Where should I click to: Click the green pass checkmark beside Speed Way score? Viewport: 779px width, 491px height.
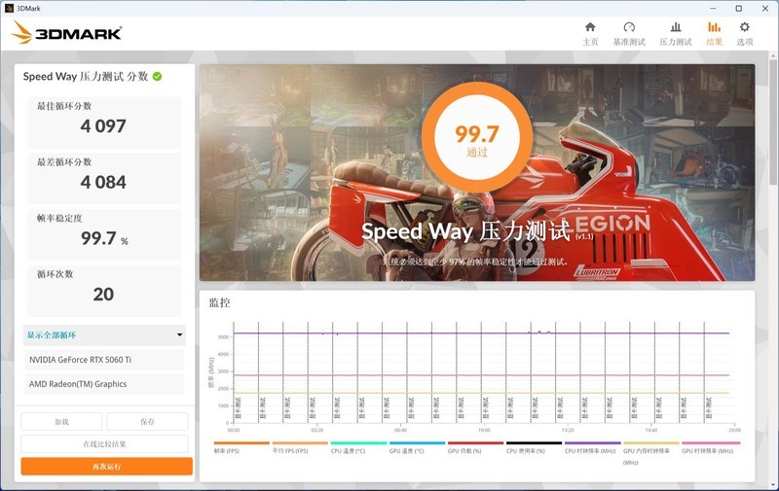click(157, 77)
